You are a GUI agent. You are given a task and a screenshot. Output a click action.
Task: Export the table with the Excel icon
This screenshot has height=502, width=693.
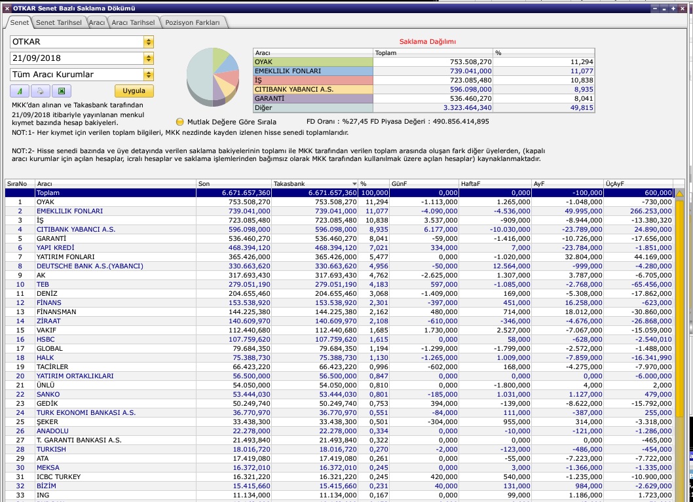click(62, 91)
